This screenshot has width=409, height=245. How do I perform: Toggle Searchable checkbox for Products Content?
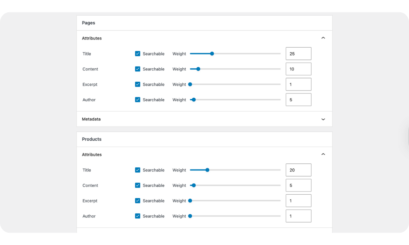(x=138, y=185)
